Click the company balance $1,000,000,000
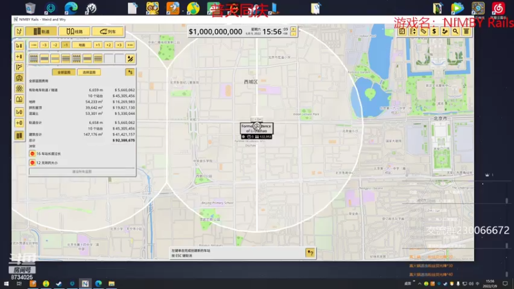The height and width of the screenshot is (289, 514). click(x=215, y=31)
